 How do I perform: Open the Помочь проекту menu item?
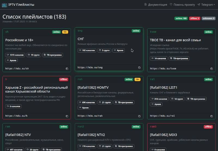pos(182,5)
